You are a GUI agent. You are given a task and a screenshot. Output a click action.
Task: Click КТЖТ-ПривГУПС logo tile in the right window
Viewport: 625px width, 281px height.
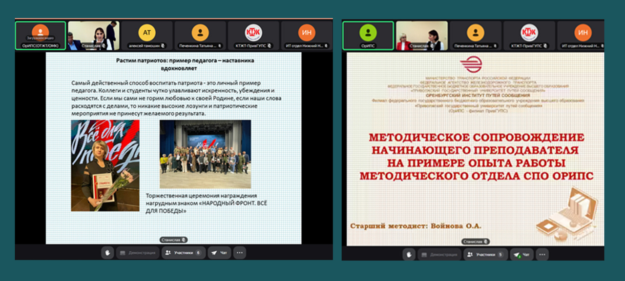(529, 36)
